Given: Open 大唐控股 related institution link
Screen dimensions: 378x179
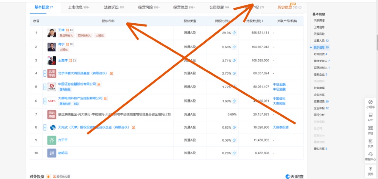Looking at the screenshot, I should pos(279,103).
